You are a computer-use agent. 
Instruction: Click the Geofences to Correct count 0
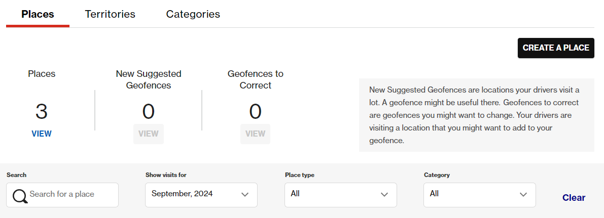256,111
